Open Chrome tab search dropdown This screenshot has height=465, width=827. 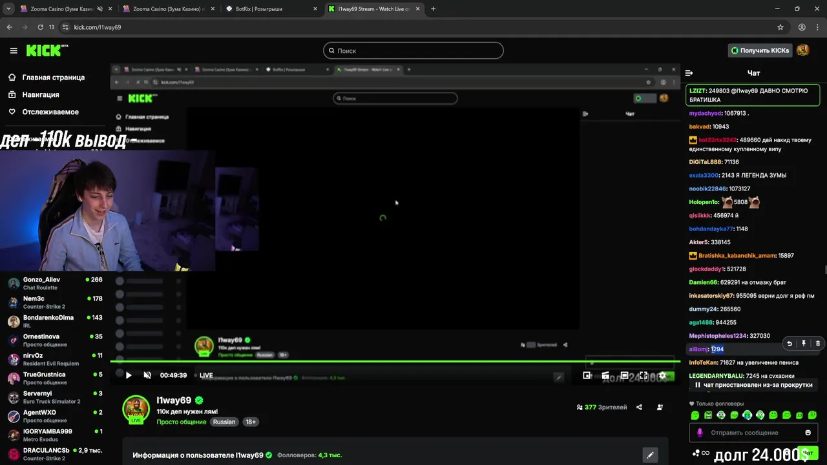[8, 9]
